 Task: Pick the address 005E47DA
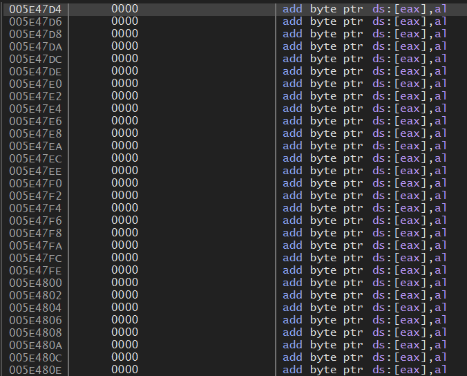35,47
